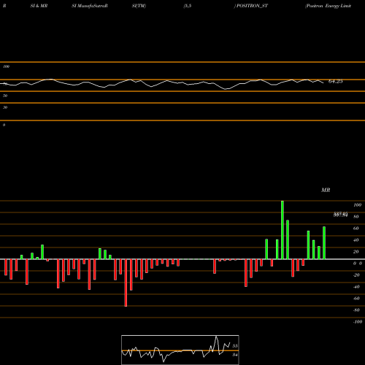The width and height of the screenshot is (365, 365).
Task: Click the 60 label on MR axis
Action: tap(356, 228)
